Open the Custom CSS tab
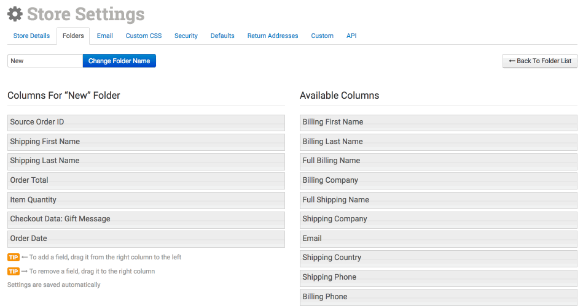Screen dimensions: 583x306 coord(144,36)
